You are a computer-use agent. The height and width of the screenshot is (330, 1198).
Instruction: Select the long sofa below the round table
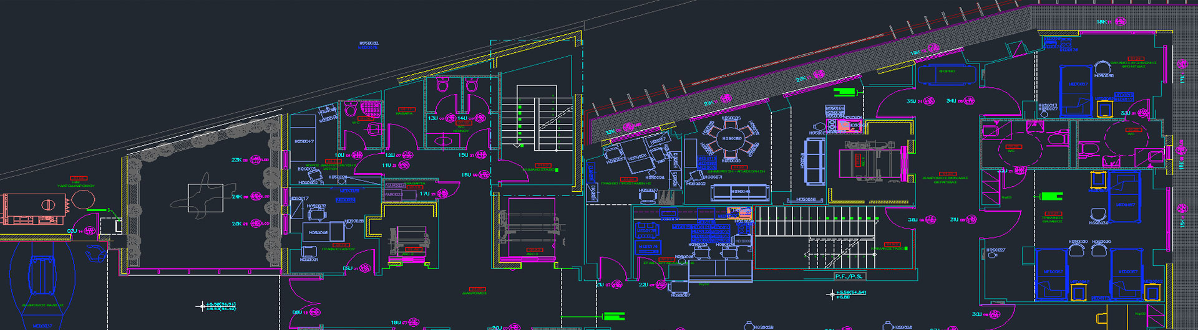(740, 192)
